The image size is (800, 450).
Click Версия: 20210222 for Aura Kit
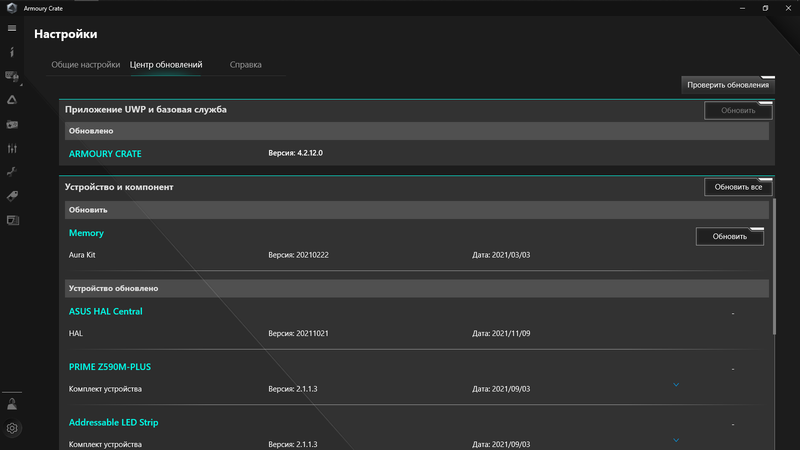click(x=298, y=255)
